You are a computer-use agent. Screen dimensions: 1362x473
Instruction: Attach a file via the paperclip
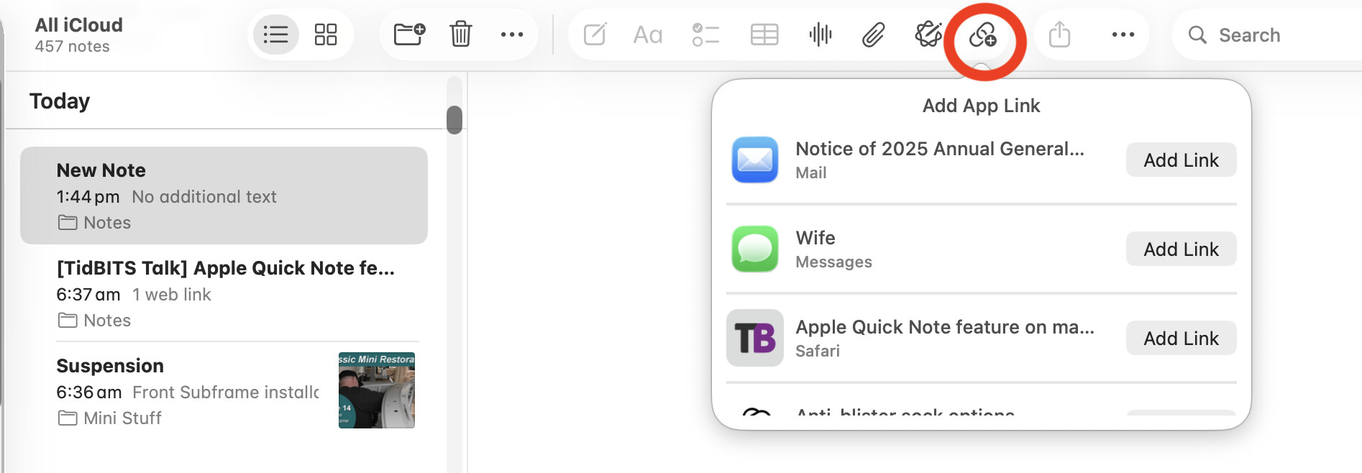click(873, 35)
